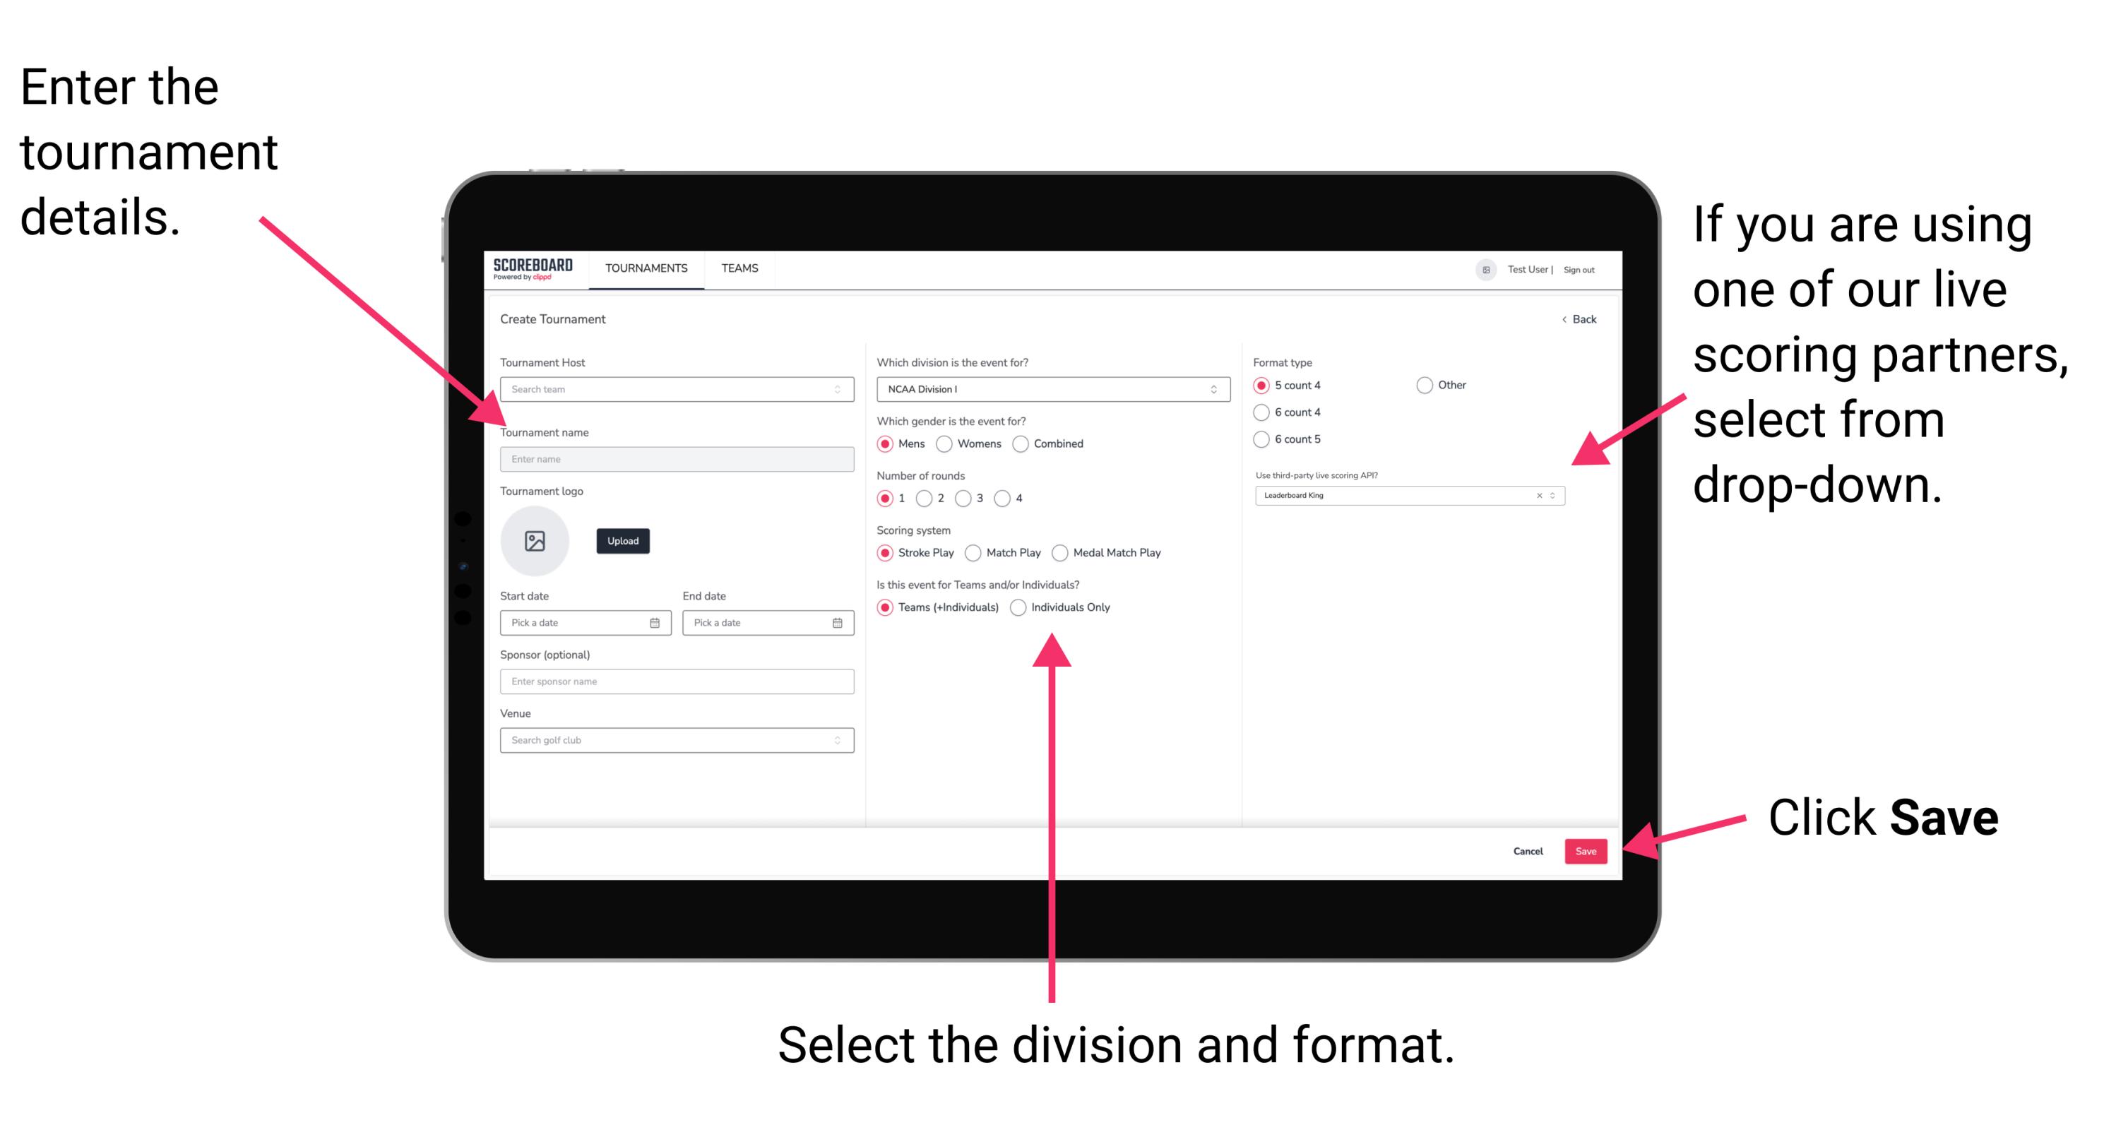Image resolution: width=2104 pixels, height=1132 pixels.
Task: Click the Tournament name input field
Action: (x=674, y=458)
